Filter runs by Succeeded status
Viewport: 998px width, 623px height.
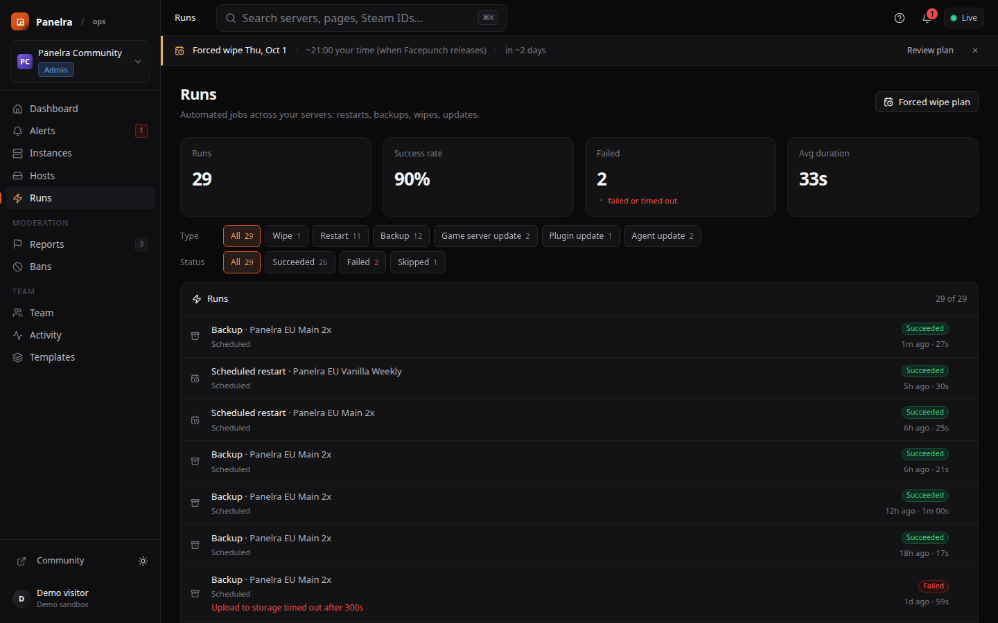click(x=300, y=262)
